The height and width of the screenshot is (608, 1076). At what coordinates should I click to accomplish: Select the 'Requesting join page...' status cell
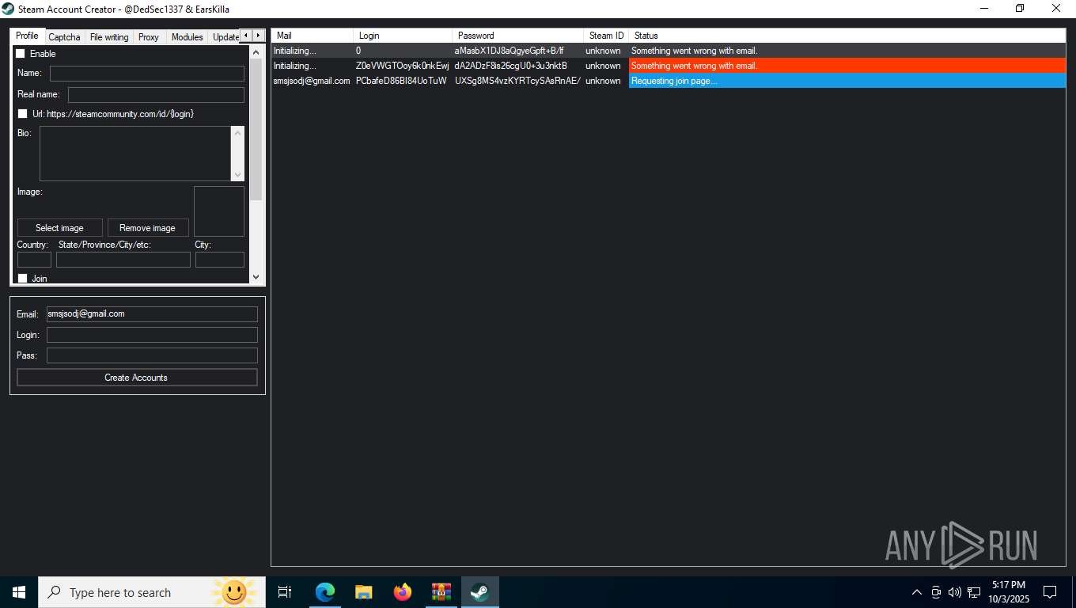click(x=847, y=81)
